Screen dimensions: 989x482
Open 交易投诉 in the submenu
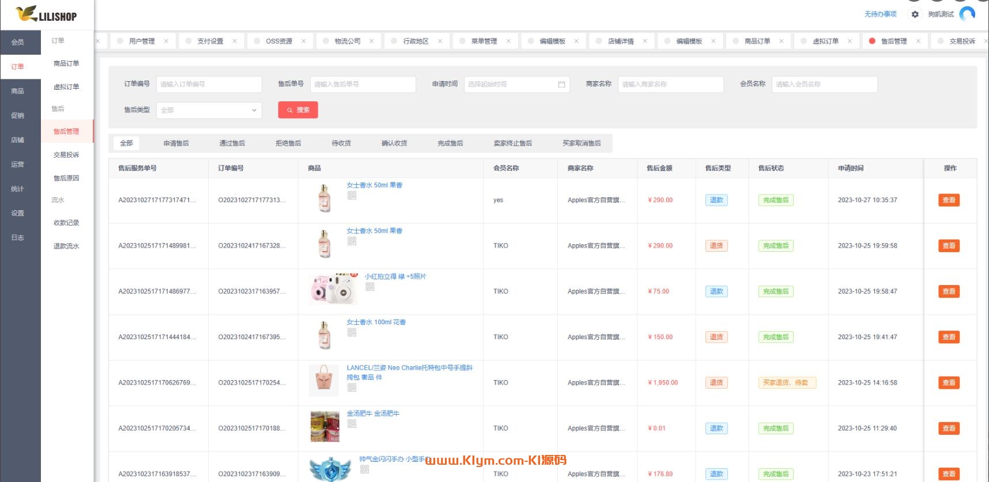click(x=66, y=155)
